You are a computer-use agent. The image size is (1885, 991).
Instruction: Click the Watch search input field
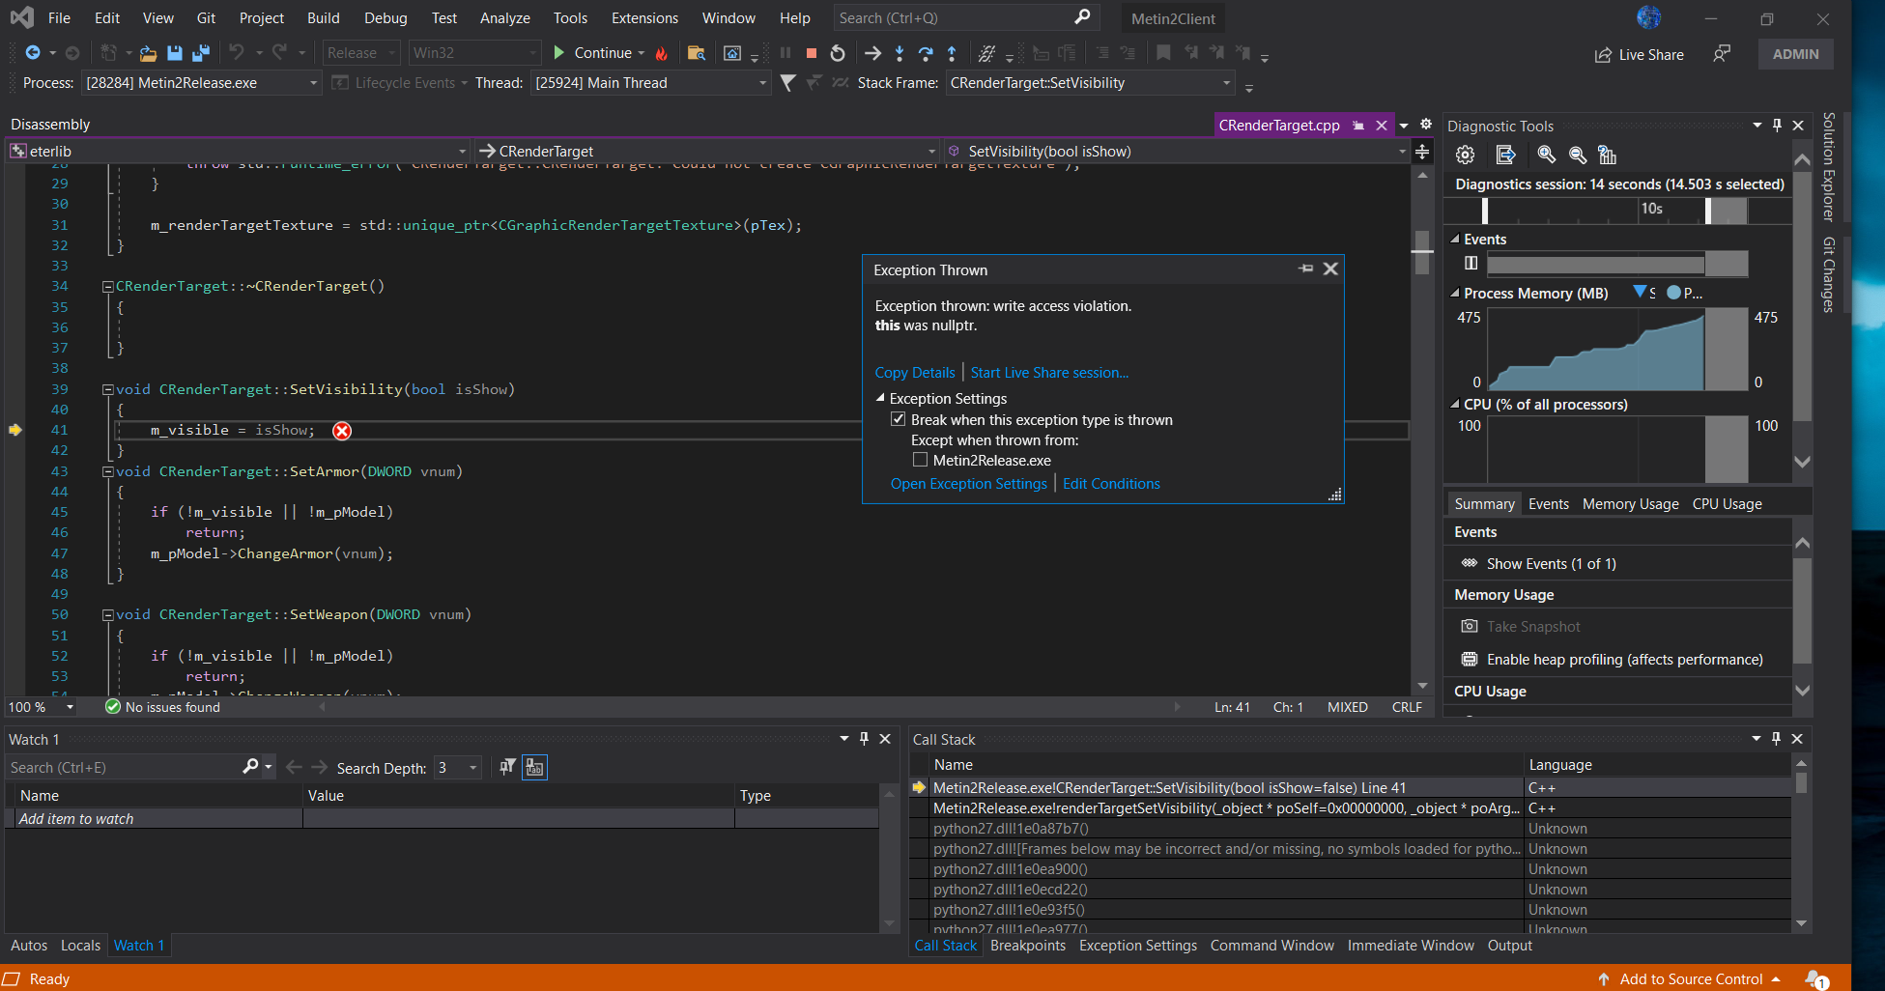tap(123, 767)
